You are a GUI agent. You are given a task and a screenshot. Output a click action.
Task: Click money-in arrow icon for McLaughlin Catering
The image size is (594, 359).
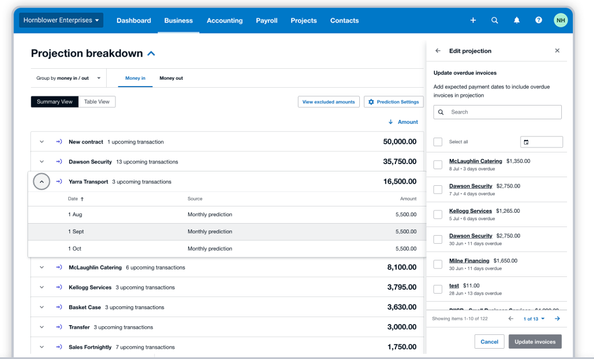pos(59,267)
